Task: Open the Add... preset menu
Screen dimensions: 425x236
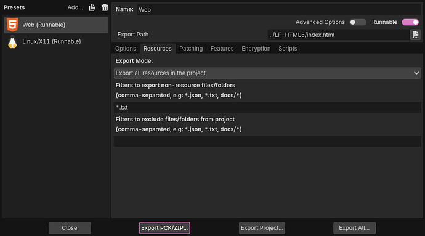Action: (x=75, y=7)
